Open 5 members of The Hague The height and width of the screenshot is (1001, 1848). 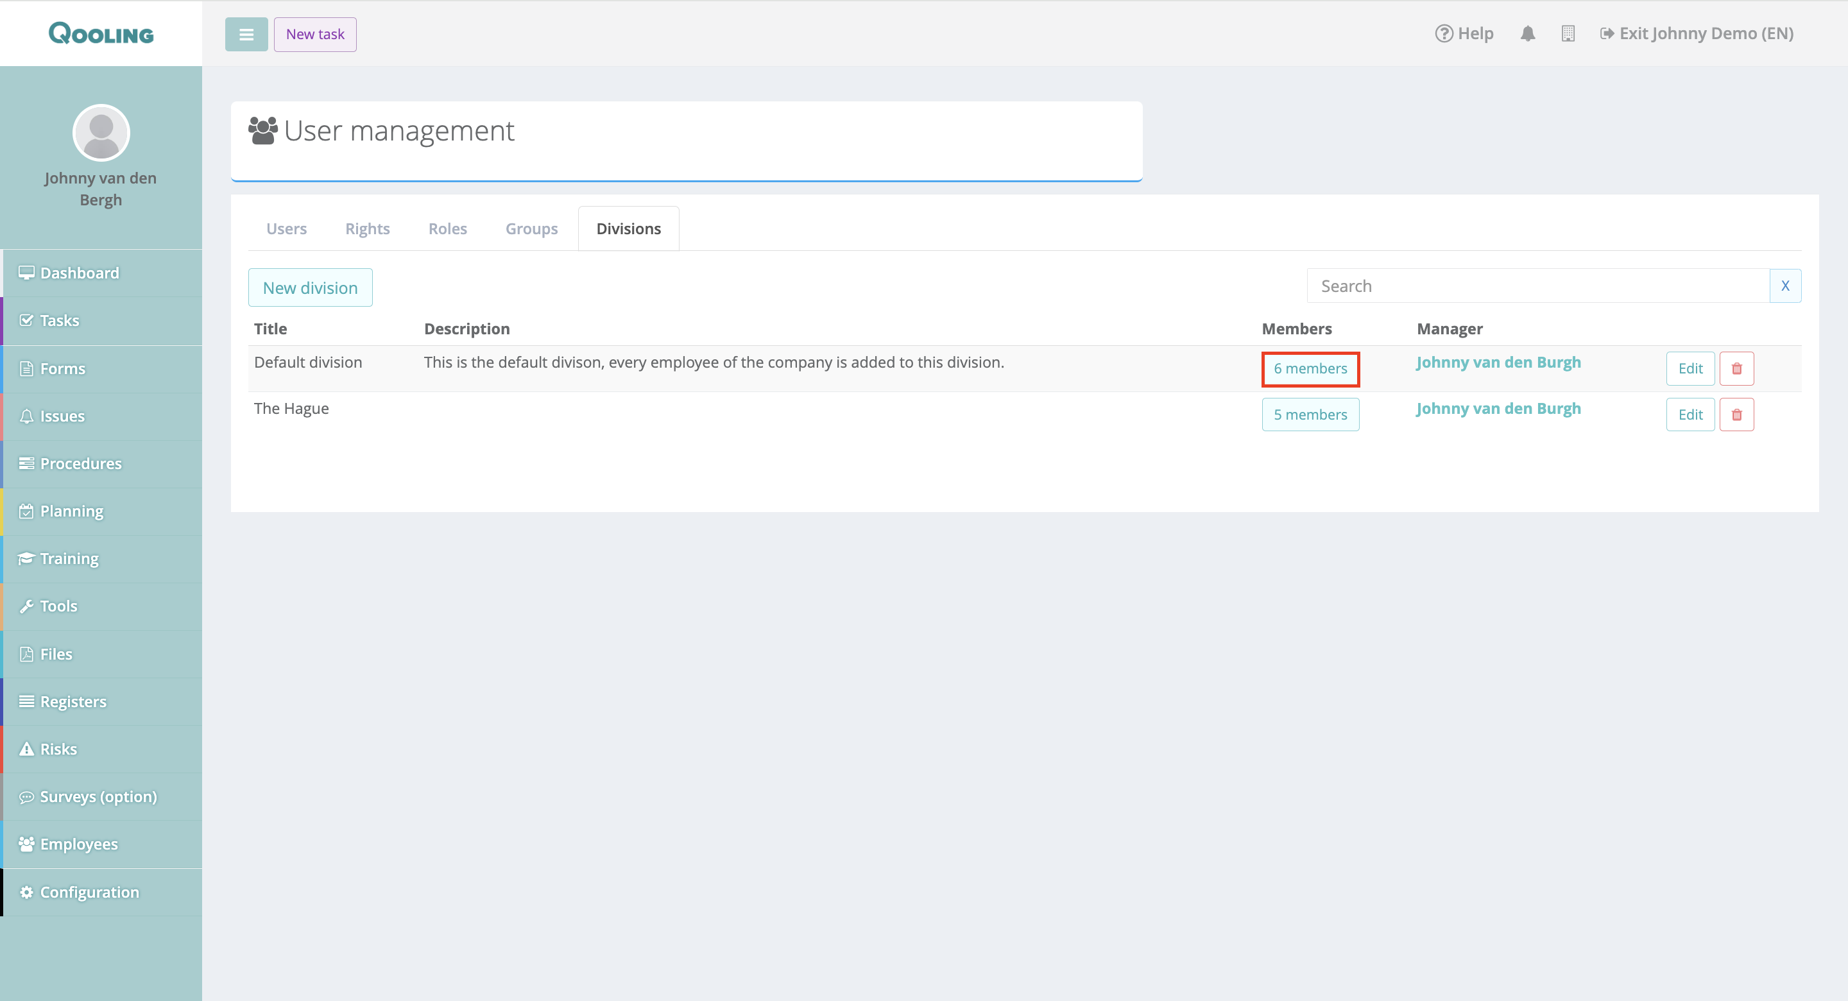tap(1310, 415)
